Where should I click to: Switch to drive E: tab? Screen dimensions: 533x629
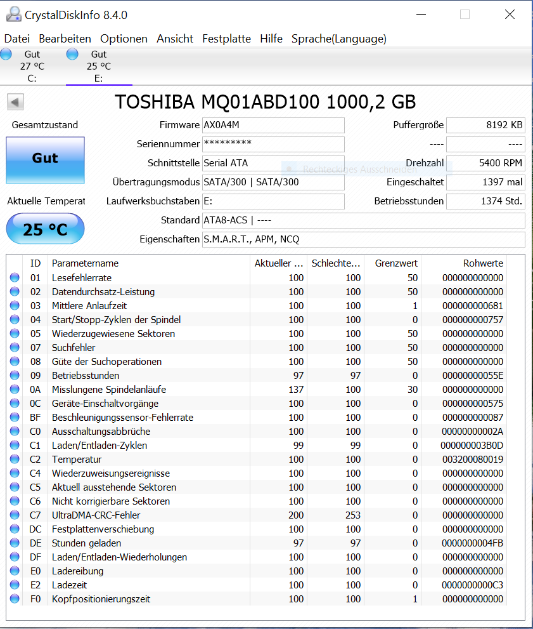(x=99, y=66)
